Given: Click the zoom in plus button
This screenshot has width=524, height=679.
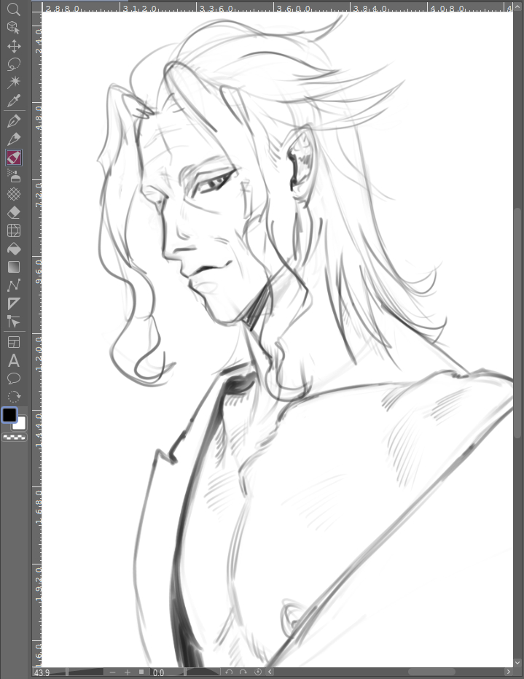Looking at the screenshot, I should click(x=127, y=672).
